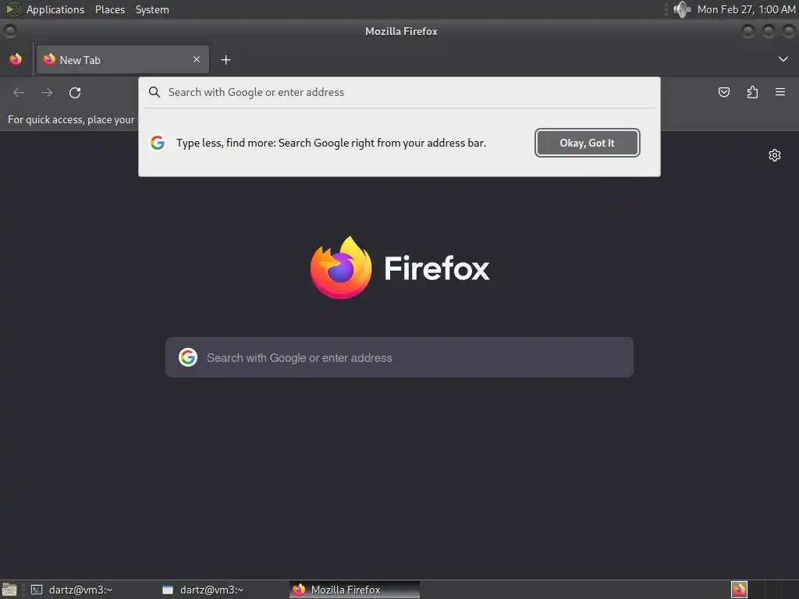This screenshot has height=599, width=799.
Task: Click 'Type less, find more' tip text
Action: click(331, 144)
